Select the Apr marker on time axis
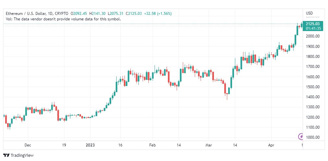Screen dimensions: 328x161 pyautogui.click(x=271, y=145)
